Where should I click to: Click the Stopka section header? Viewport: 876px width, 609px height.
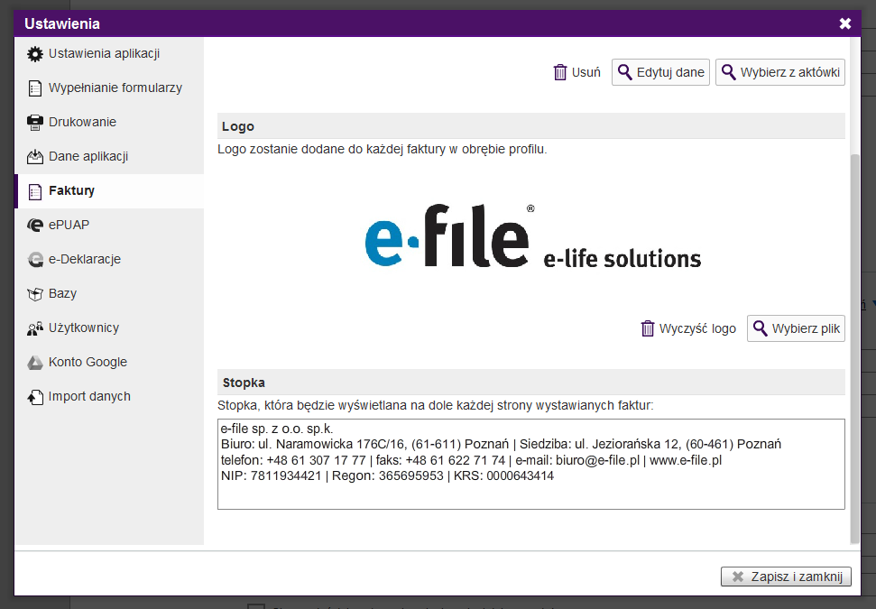click(530, 383)
